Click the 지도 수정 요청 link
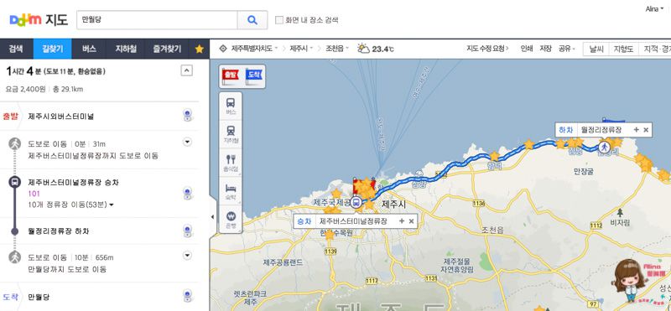The image size is (671, 311). (487, 49)
